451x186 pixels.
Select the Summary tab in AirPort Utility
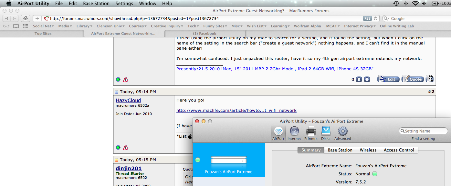click(x=311, y=150)
